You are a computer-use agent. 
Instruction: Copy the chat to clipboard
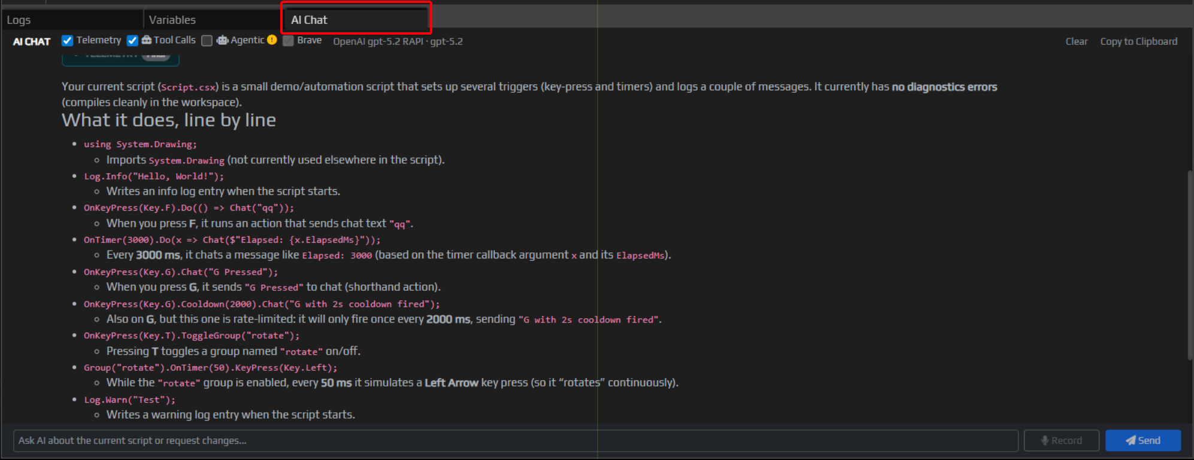point(1138,41)
